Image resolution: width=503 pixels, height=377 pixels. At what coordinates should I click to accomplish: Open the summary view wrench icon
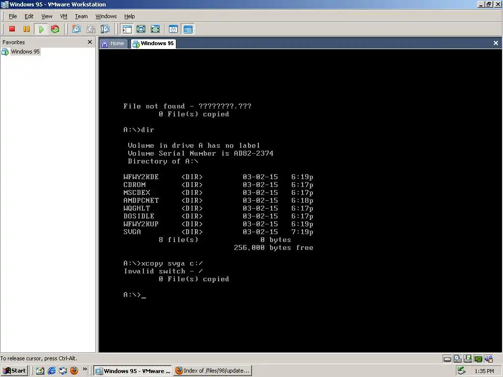point(173,29)
